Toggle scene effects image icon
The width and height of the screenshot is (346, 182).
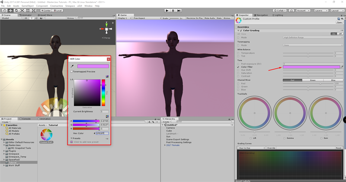pos(41,18)
